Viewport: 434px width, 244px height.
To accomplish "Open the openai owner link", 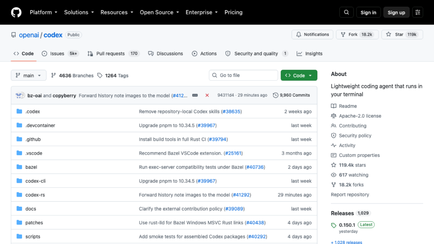I will pos(29,35).
